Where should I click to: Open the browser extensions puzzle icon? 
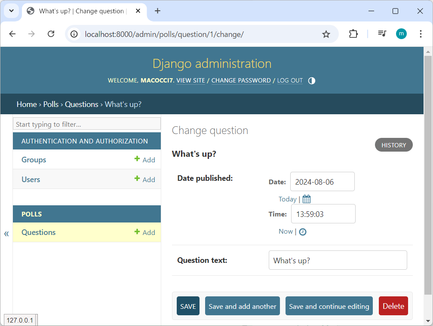[x=353, y=34]
